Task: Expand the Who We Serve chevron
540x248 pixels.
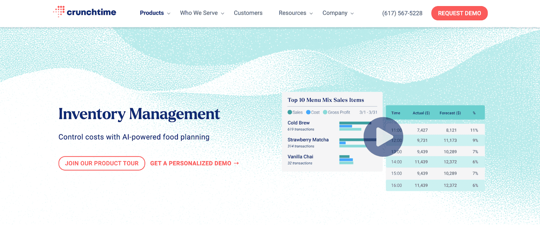Action: (x=222, y=13)
